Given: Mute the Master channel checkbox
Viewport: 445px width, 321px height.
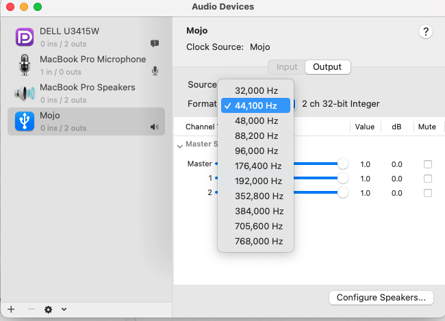Looking at the screenshot, I should pyautogui.click(x=428, y=164).
